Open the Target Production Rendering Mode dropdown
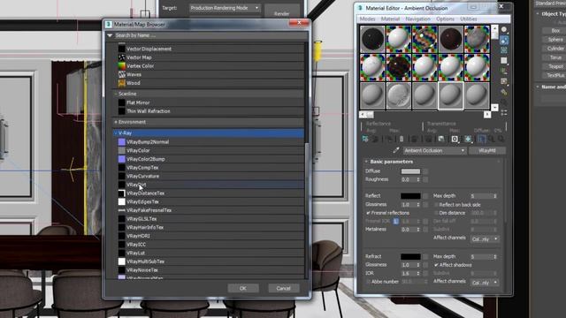 [x=225, y=8]
